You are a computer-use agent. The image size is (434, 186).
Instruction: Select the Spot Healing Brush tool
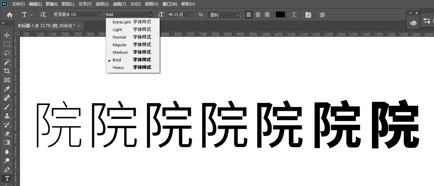(x=7, y=98)
